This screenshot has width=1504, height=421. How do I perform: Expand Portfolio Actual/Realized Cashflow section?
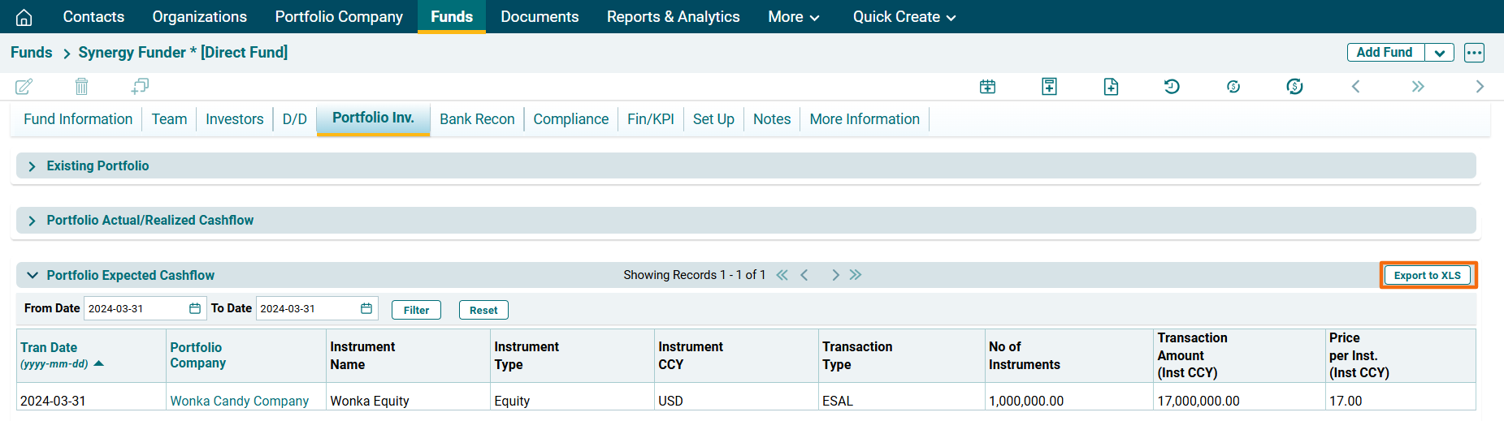pyautogui.click(x=33, y=221)
